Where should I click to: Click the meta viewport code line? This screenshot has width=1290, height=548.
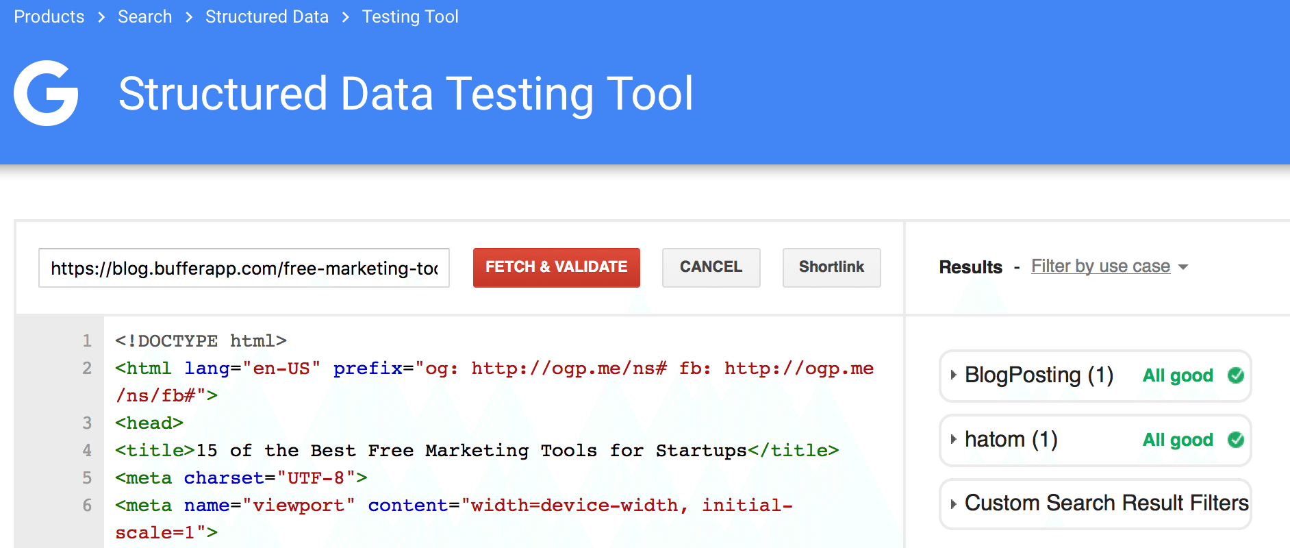pyautogui.click(x=454, y=519)
